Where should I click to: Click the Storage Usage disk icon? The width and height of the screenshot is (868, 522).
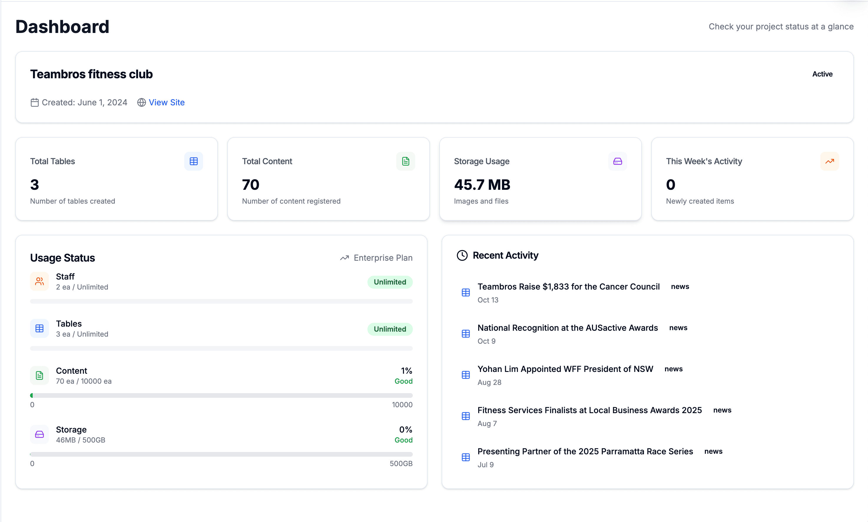tap(617, 161)
